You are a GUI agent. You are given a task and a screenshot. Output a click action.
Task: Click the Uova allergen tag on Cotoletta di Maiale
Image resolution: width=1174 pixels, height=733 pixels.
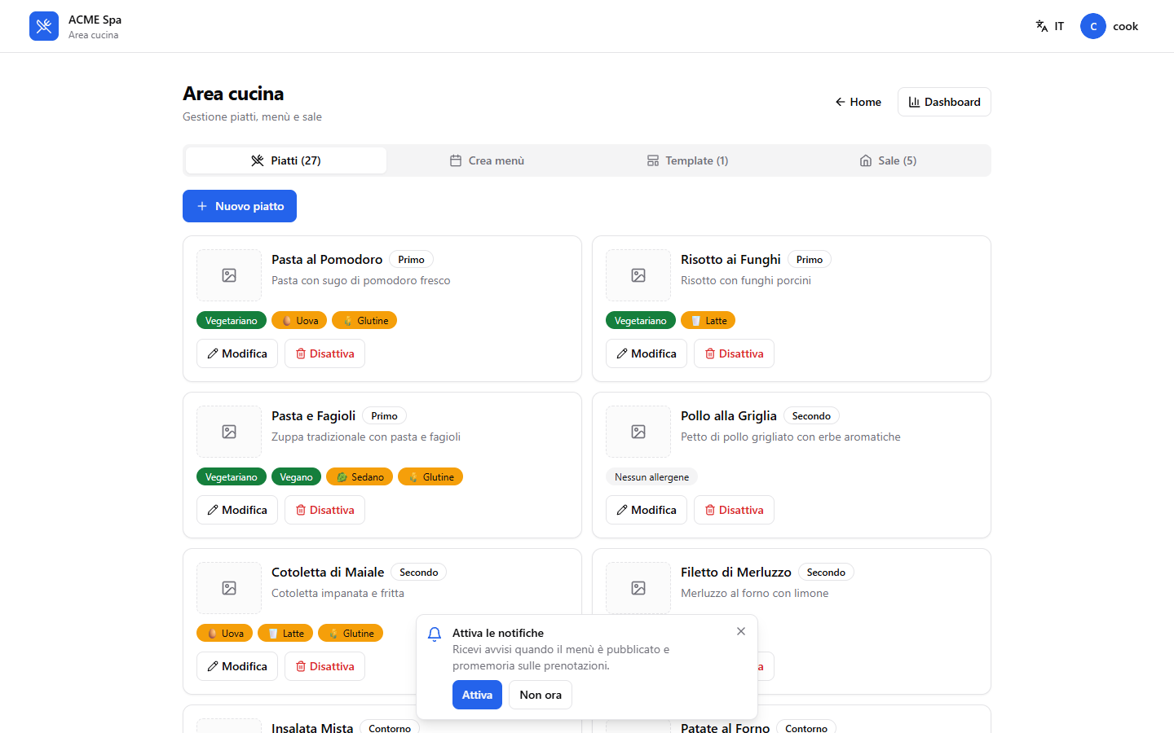pos(224,634)
